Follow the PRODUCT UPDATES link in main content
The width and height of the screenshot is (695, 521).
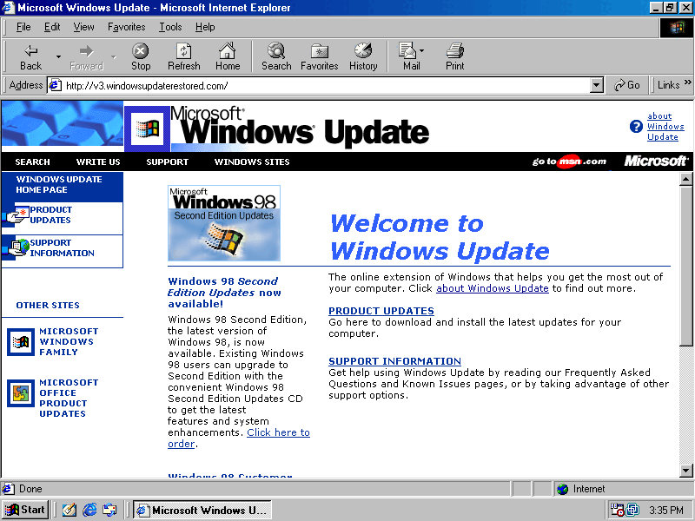click(x=381, y=311)
